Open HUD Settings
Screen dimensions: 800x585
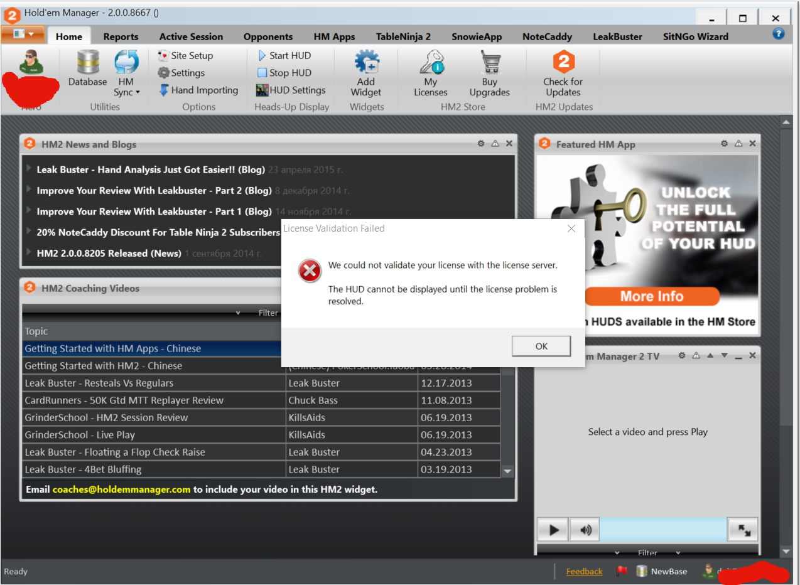click(291, 90)
